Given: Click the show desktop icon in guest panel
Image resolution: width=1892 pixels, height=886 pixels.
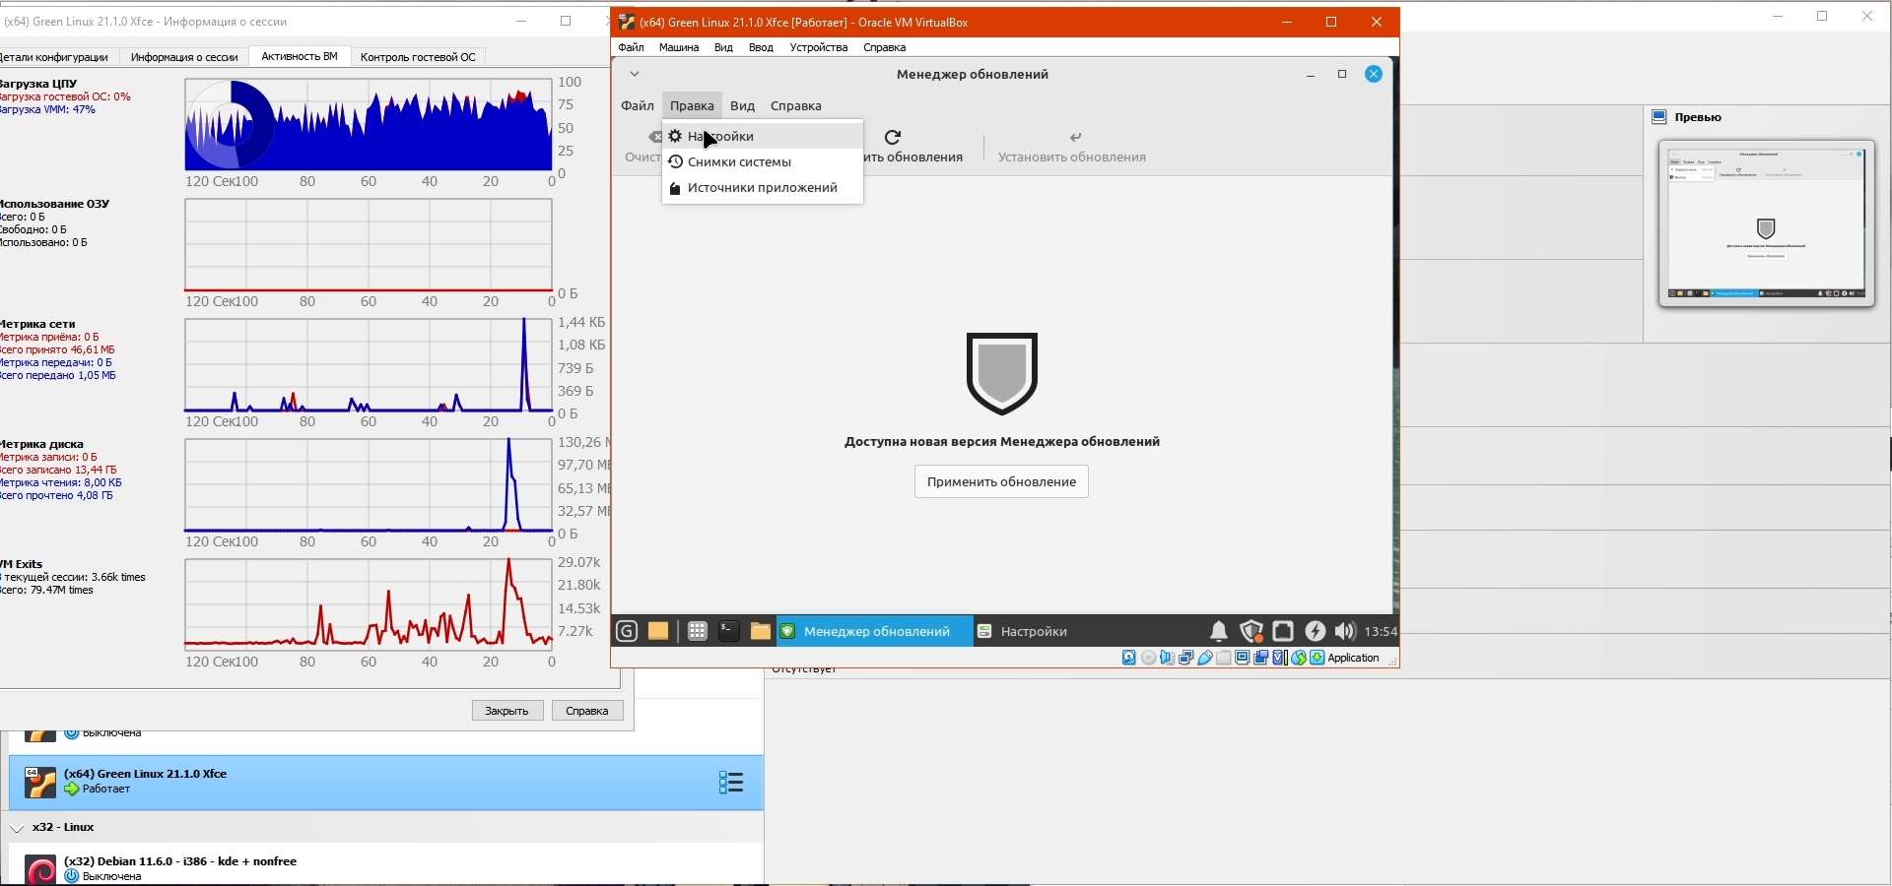Looking at the screenshot, I should click(x=658, y=632).
